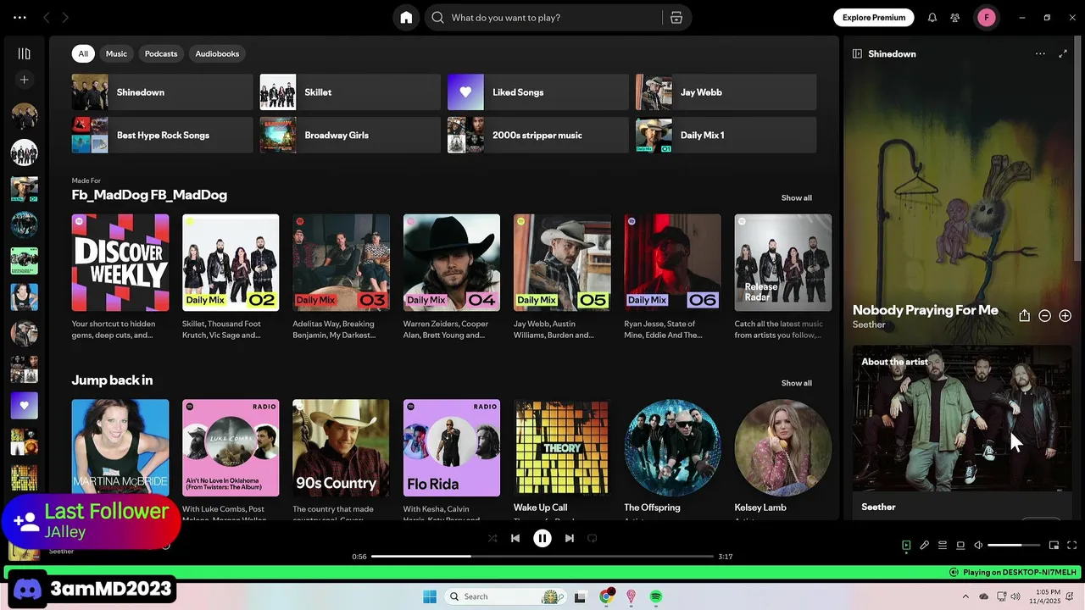
Task: Skip to previous track
Action: (x=515, y=538)
